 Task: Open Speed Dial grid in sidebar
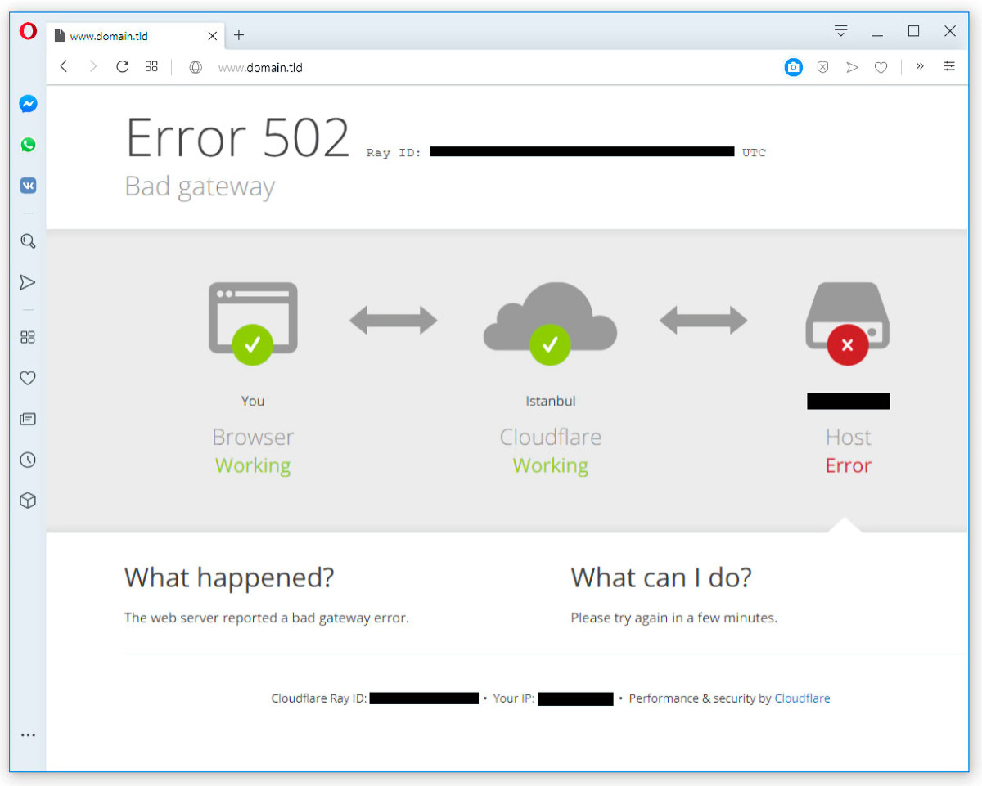tap(28, 337)
